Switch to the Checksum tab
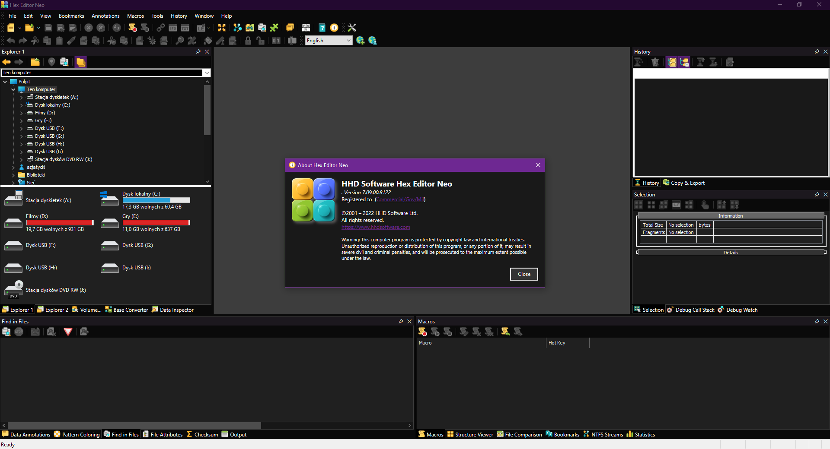Image resolution: width=830 pixels, height=449 pixels. [x=202, y=434]
